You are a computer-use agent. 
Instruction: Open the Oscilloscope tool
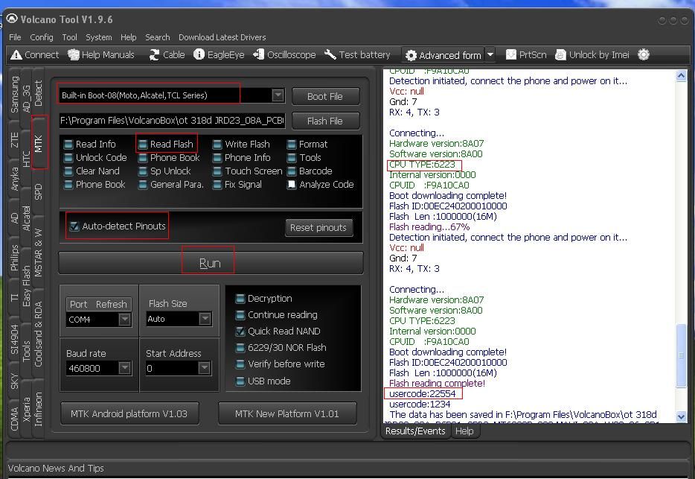(x=258, y=54)
